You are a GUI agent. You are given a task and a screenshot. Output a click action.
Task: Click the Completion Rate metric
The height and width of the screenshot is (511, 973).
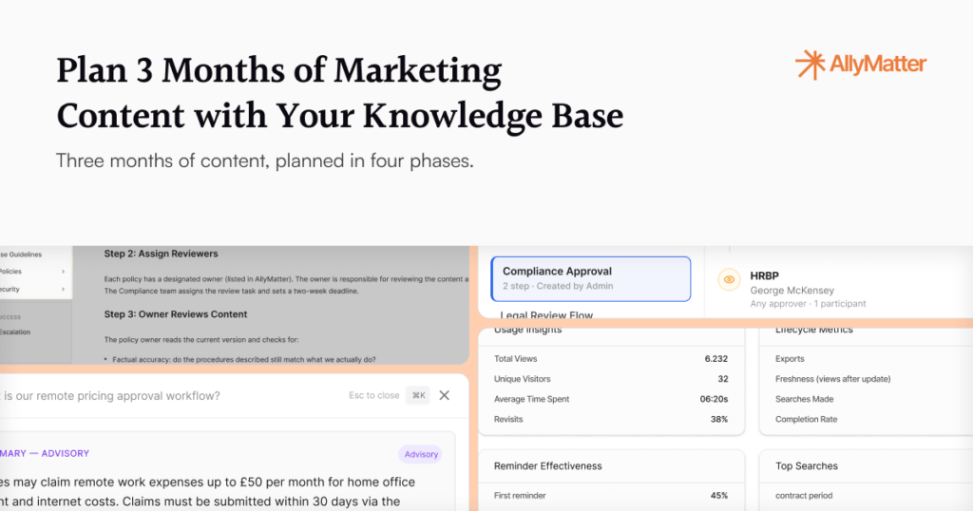[x=806, y=419]
